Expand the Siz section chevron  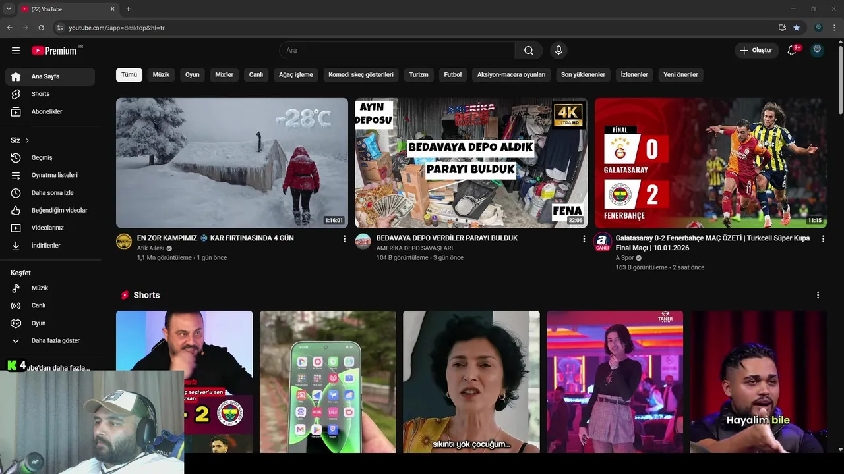(x=27, y=140)
